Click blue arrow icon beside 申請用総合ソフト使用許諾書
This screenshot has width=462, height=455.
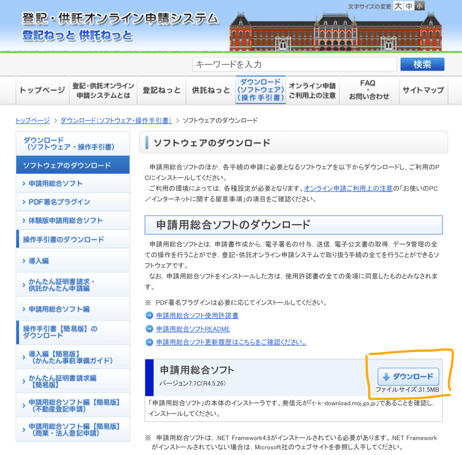(x=149, y=315)
